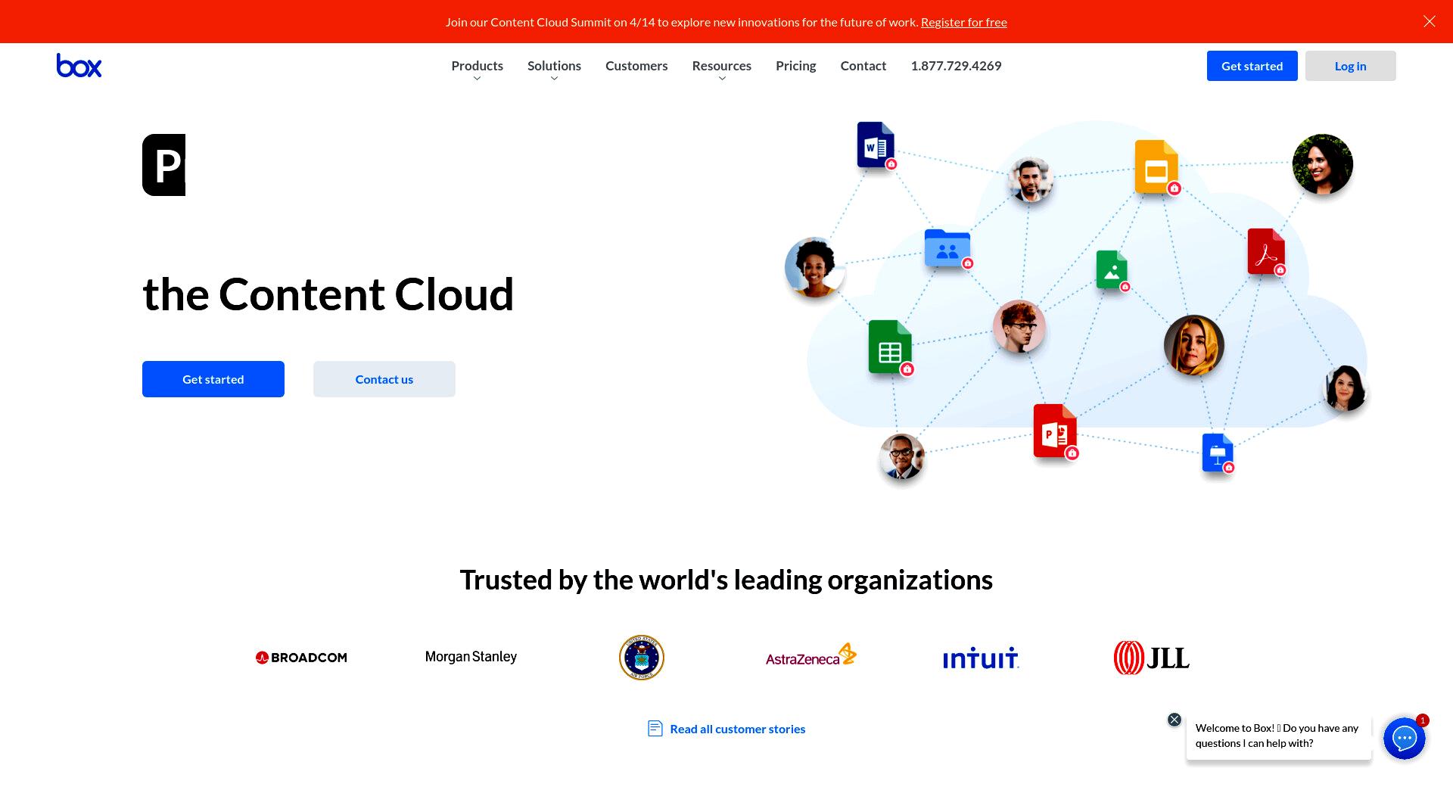Click the hero Get started button
Screen dimensions: 1453x787
pos(213,379)
